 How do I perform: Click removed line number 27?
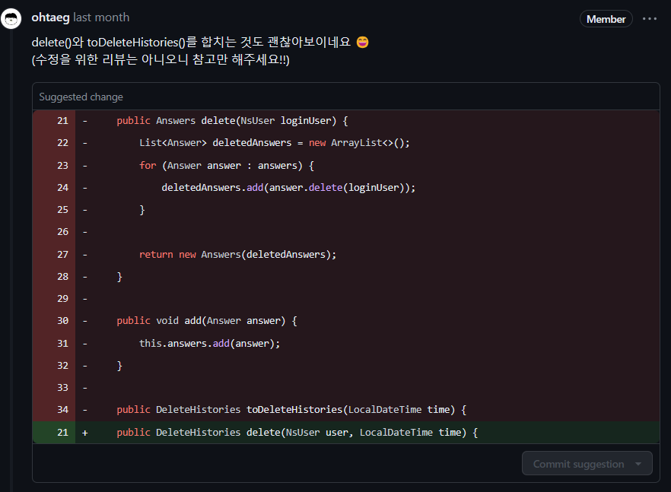point(62,255)
